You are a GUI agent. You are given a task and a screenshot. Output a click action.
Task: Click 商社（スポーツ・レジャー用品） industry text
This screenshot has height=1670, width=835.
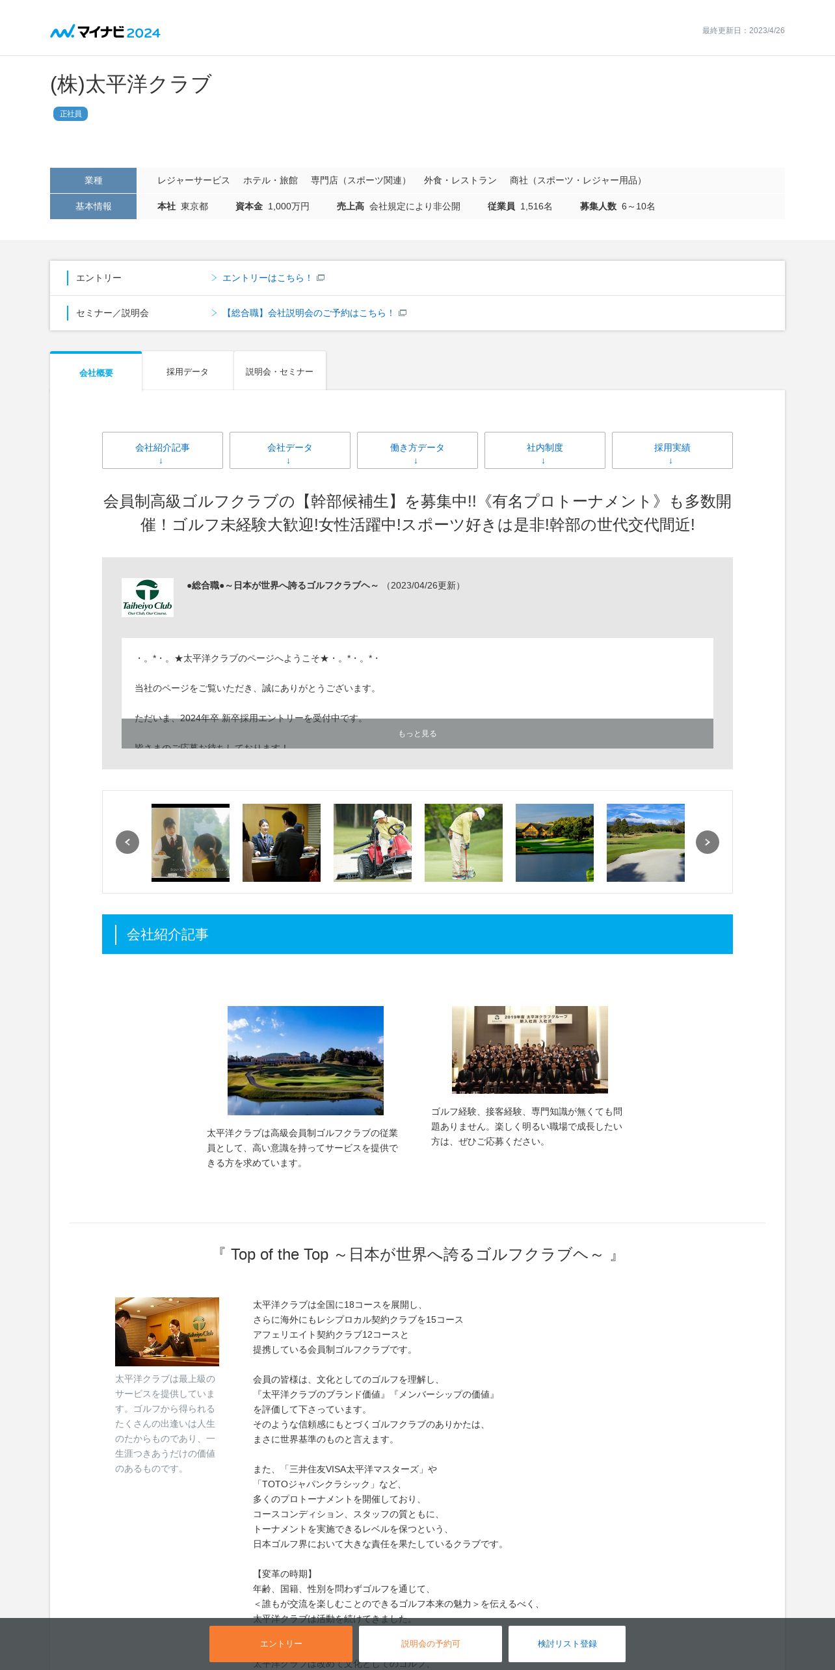(x=578, y=180)
